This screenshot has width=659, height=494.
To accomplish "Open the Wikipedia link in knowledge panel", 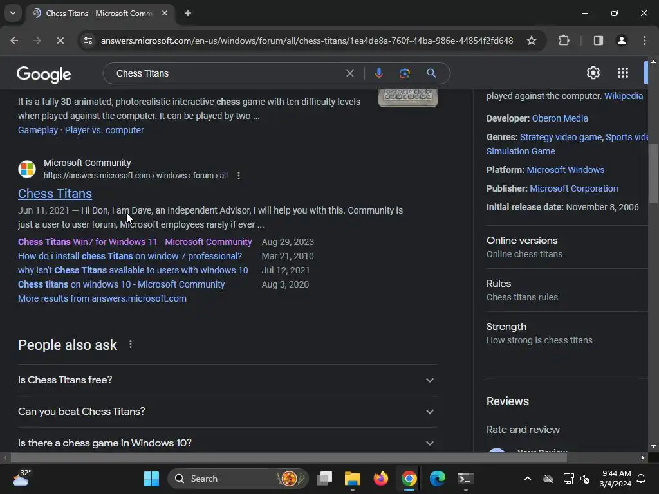I will (623, 96).
